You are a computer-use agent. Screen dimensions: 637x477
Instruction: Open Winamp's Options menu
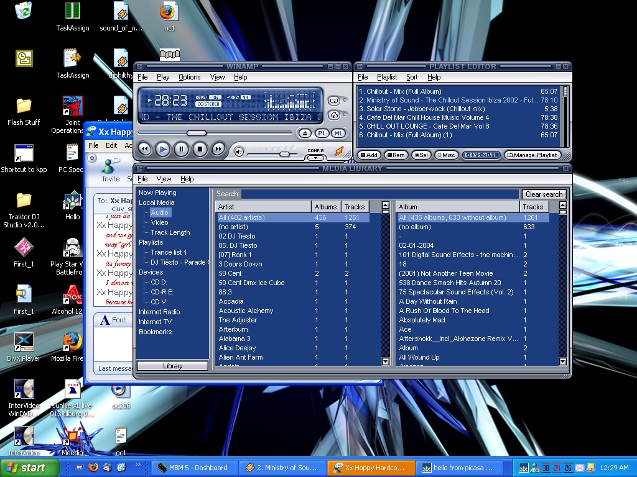click(x=189, y=77)
